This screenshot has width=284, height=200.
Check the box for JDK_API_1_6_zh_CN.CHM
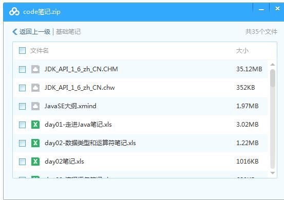22,69
